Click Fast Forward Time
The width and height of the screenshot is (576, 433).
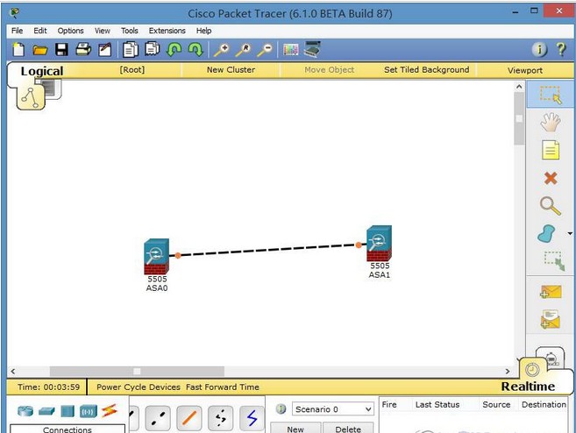point(222,387)
